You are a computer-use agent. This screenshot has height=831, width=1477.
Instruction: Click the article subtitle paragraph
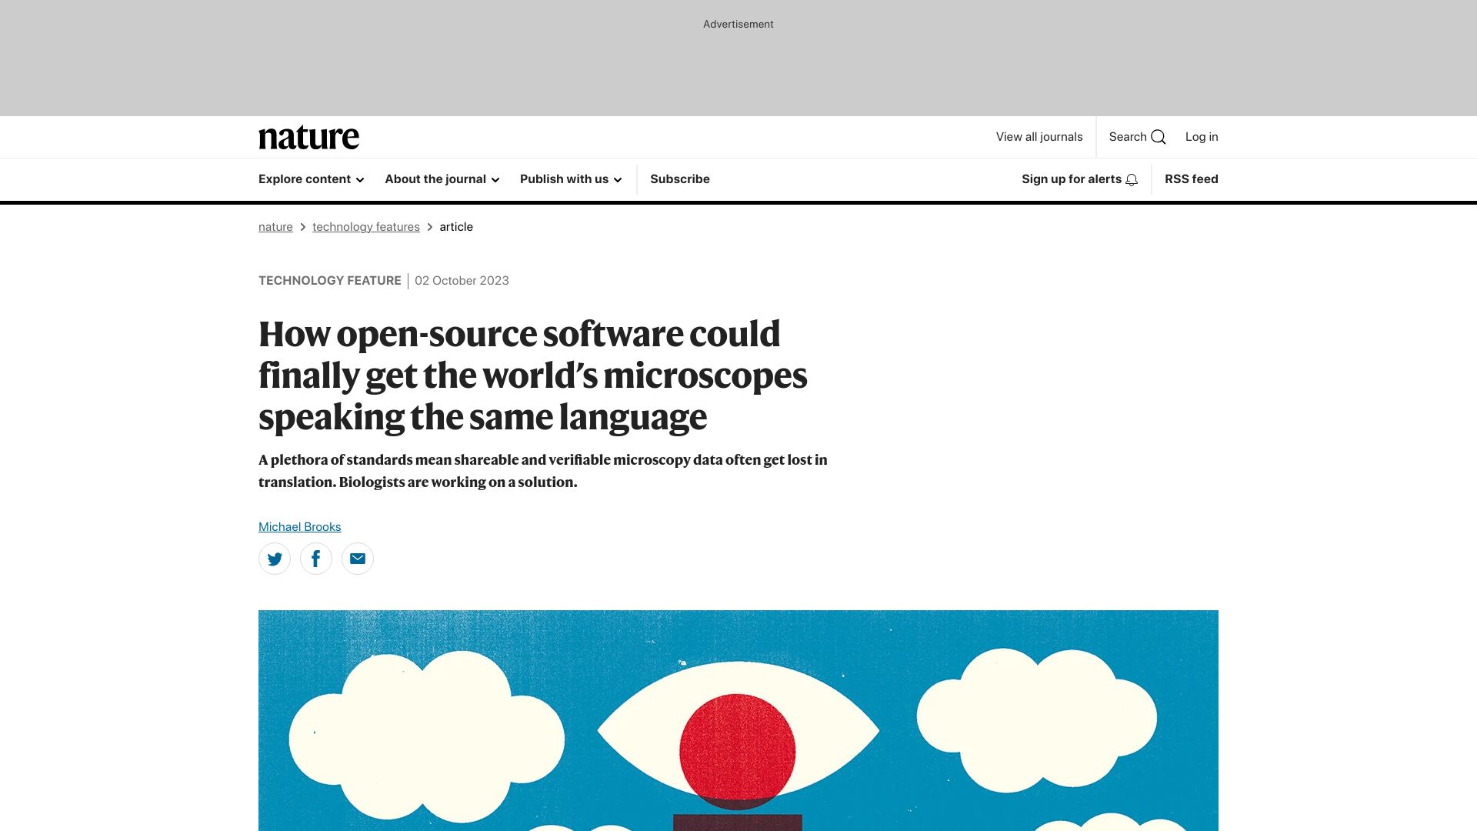pos(543,471)
